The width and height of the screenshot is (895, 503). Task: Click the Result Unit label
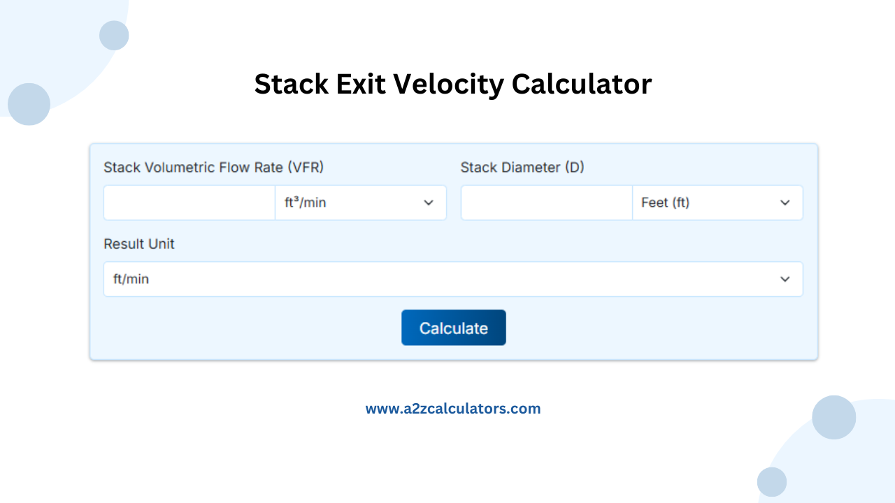[x=139, y=244]
